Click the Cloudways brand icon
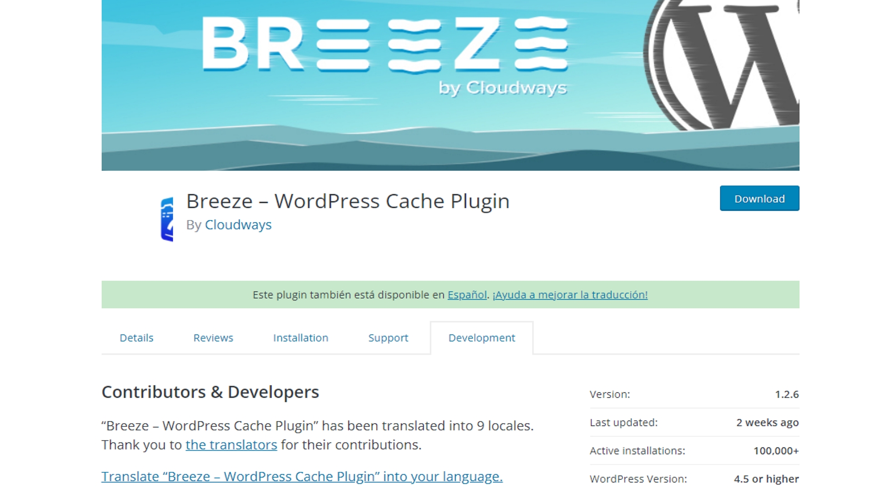The height and width of the screenshot is (491, 873). pos(167,216)
